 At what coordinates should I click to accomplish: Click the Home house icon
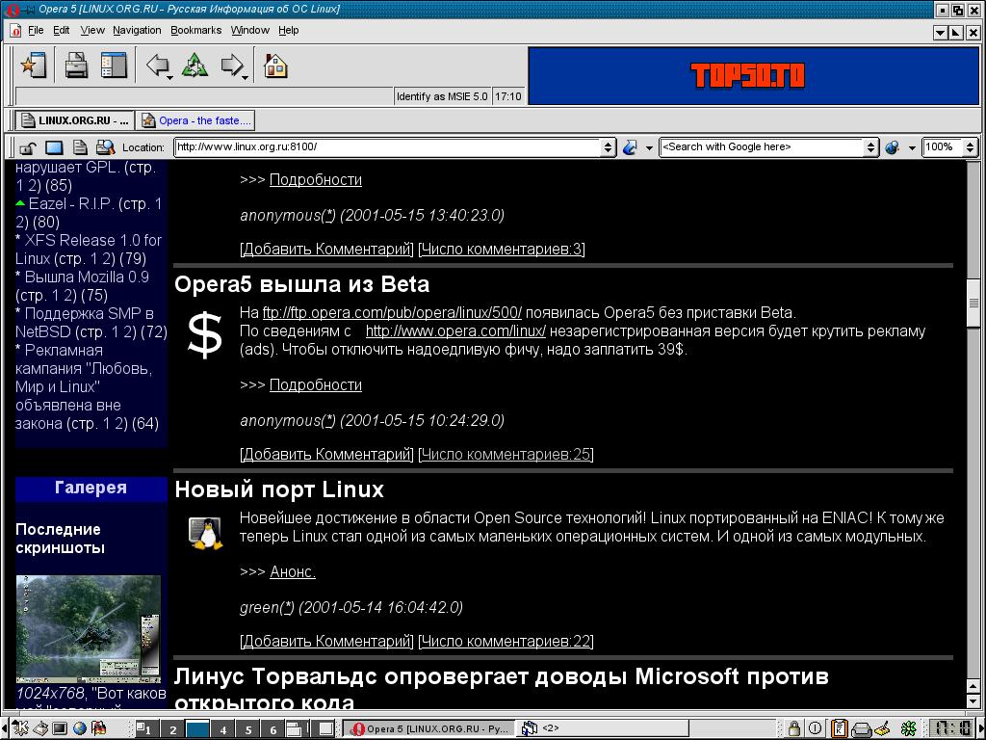click(x=275, y=66)
